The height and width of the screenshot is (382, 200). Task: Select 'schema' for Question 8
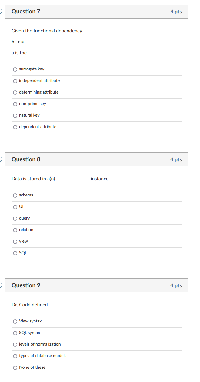point(15,195)
